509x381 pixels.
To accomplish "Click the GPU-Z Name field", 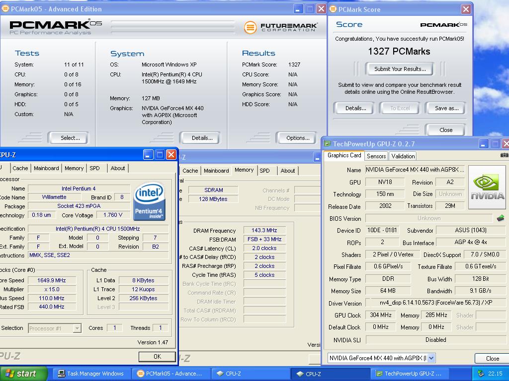I will pos(415,170).
